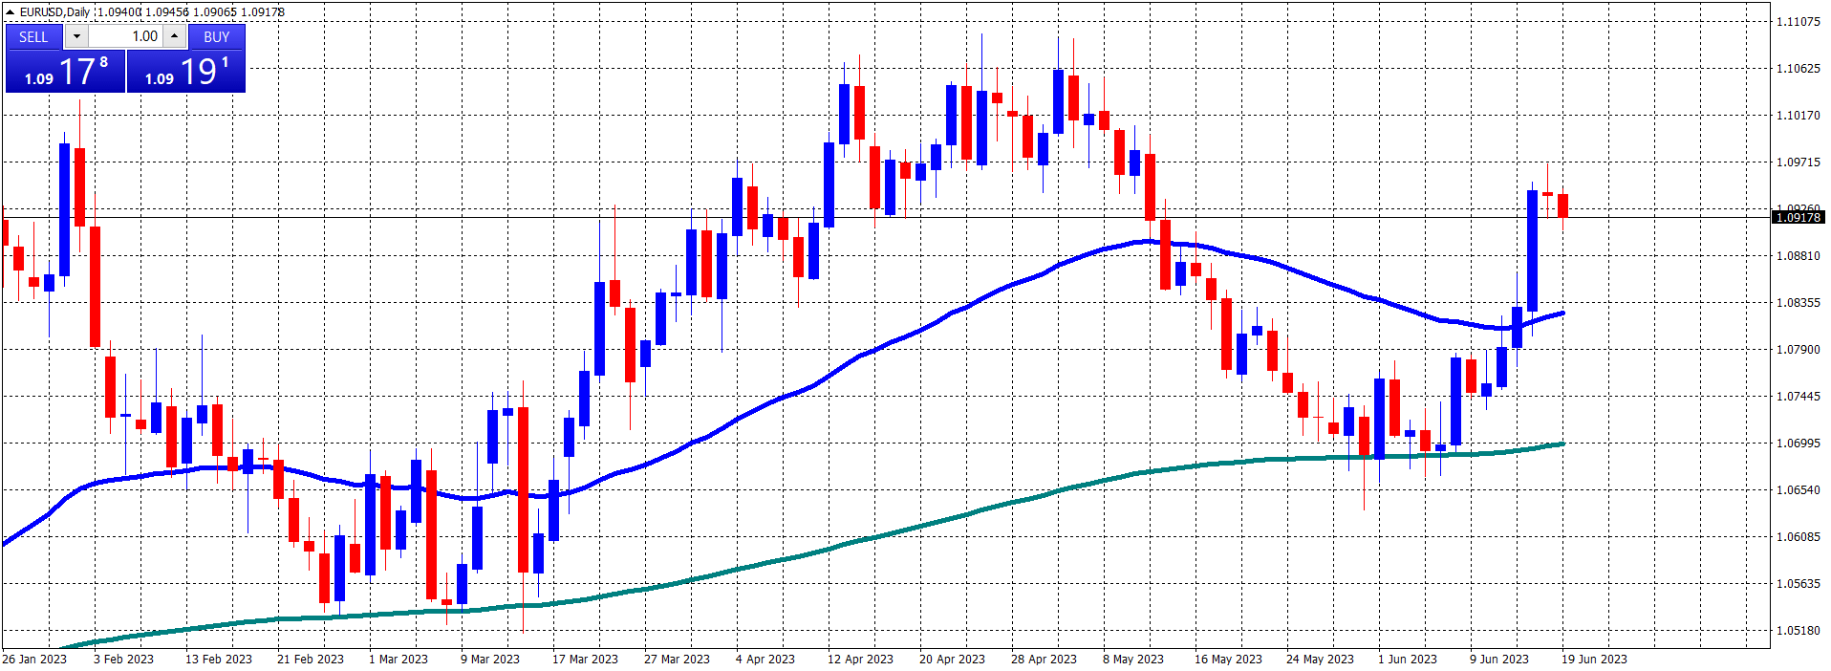
Task: Click the SELL button
Action: 33,36
